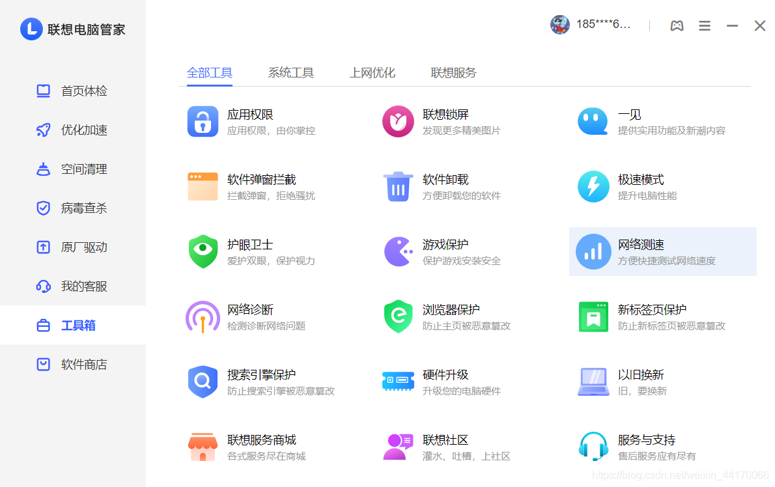Click the 应用权限 title text
This screenshot has height=487, width=775.
[x=250, y=115]
